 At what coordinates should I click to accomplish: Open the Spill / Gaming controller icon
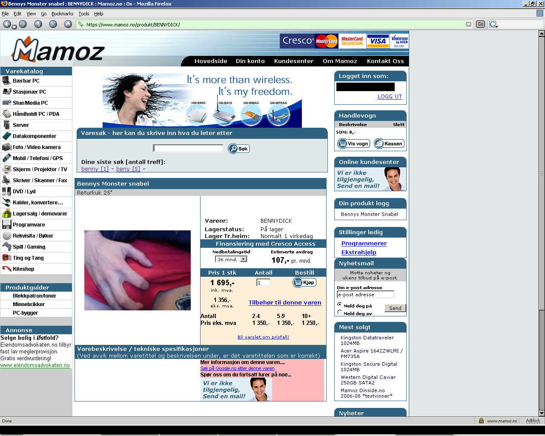pyautogui.click(x=6, y=247)
